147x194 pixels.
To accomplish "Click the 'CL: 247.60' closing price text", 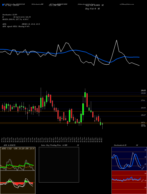I will [55, 5].
